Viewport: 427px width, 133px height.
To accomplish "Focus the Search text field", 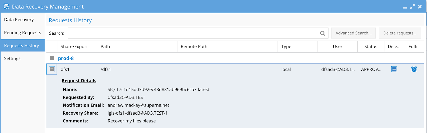I will point(198,33).
